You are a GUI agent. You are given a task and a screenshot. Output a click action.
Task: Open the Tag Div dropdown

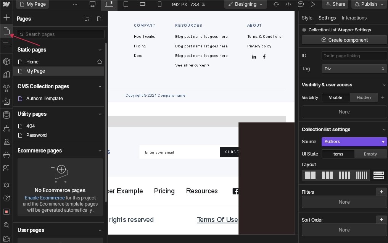pyautogui.click(x=354, y=69)
